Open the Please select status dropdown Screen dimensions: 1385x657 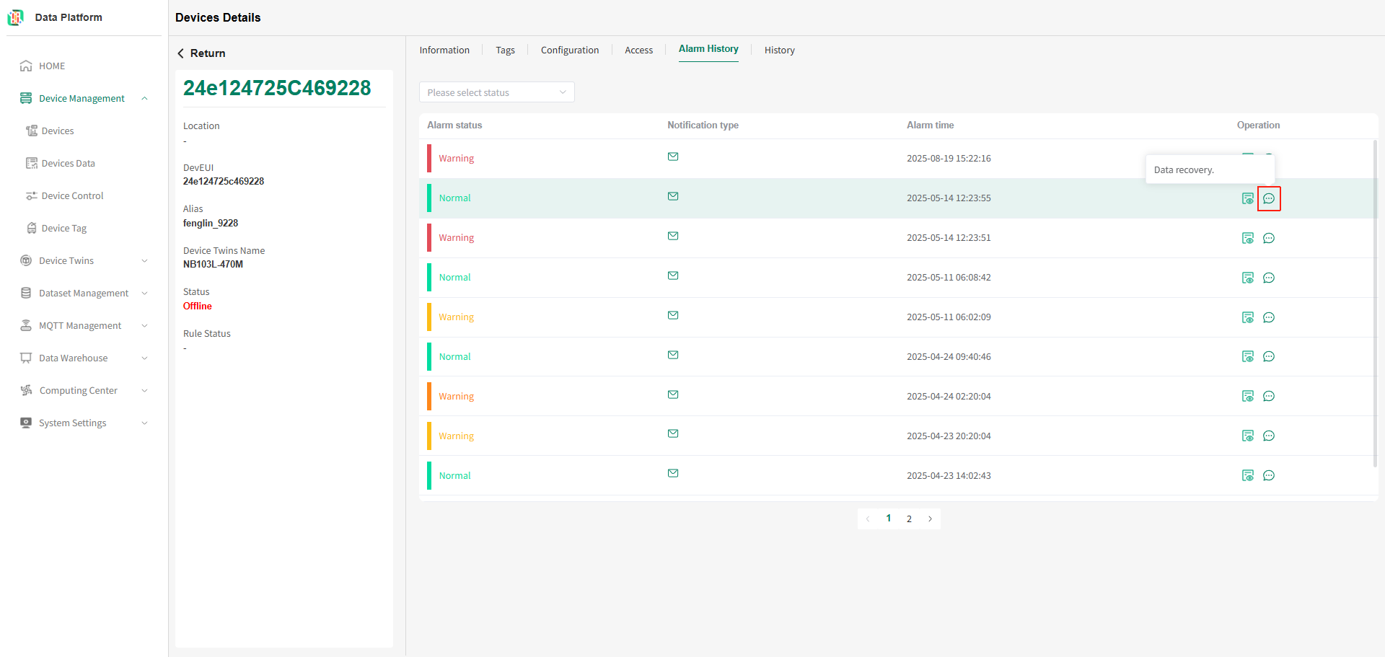pos(497,92)
